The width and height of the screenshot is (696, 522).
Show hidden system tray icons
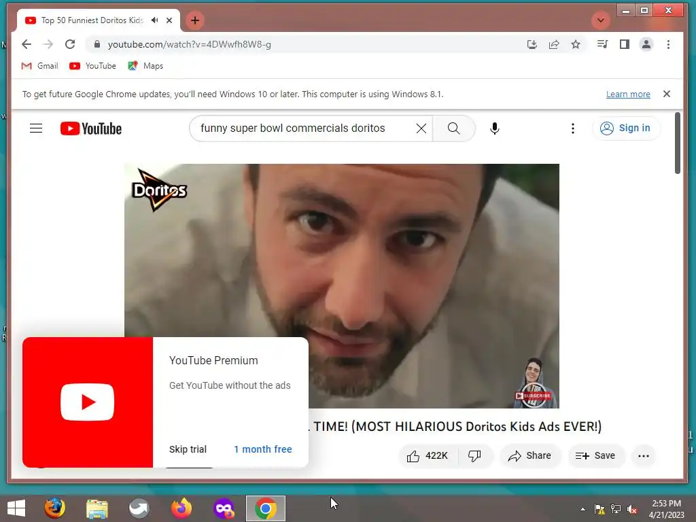[x=582, y=509]
